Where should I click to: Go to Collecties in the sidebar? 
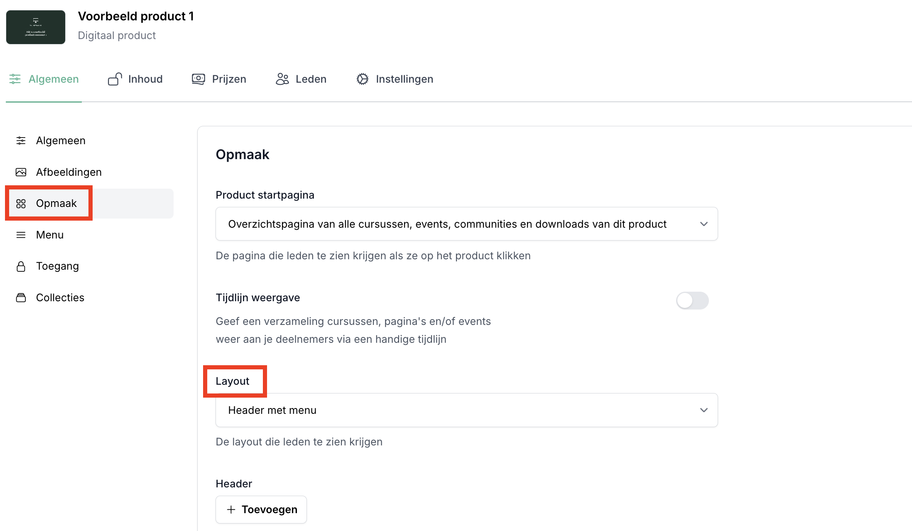tap(60, 297)
